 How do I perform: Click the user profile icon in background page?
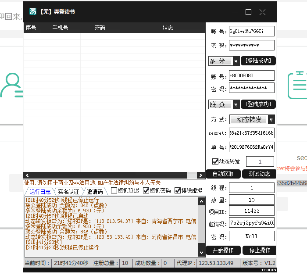pyautogui.click(x=12, y=85)
